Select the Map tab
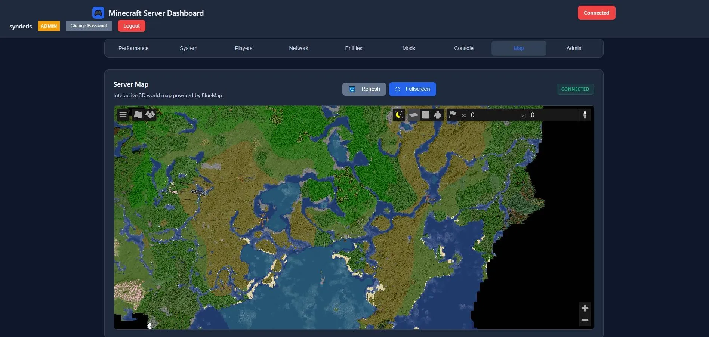Screen dimensions: 709x337 tap(519, 48)
